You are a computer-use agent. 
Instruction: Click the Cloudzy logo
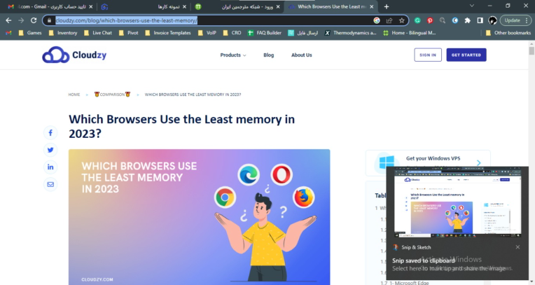click(74, 55)
